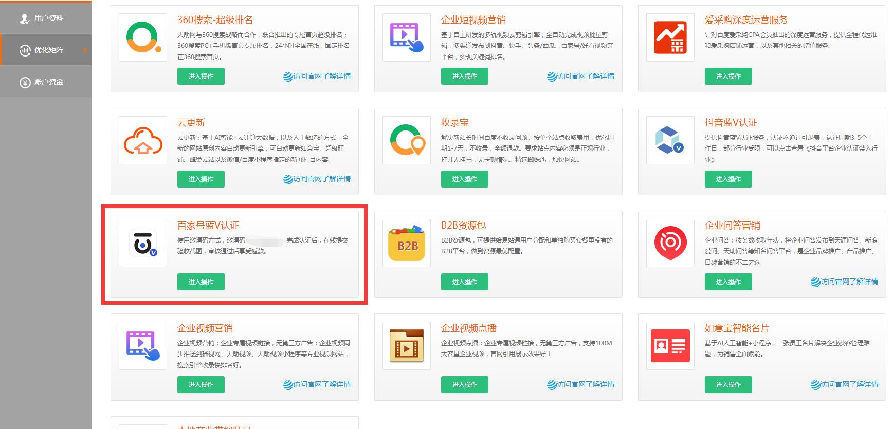Click the 收录宝 product icon
The height and width of the screenshot is (429, 893).
point(407,140)
